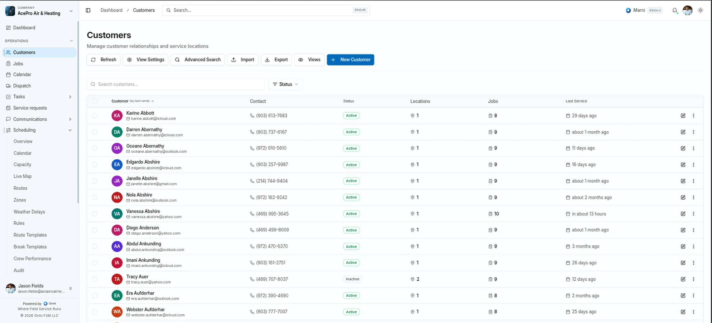Select Diego Anderson's row checkbox

(x=94, y=230)
